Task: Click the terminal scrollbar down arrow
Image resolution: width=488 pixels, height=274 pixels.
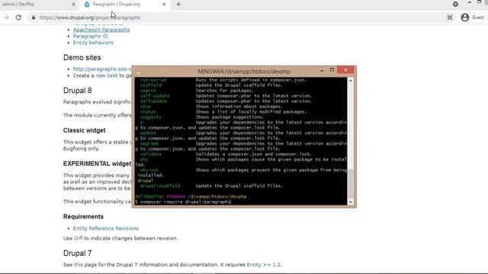Action: point(351,202)
